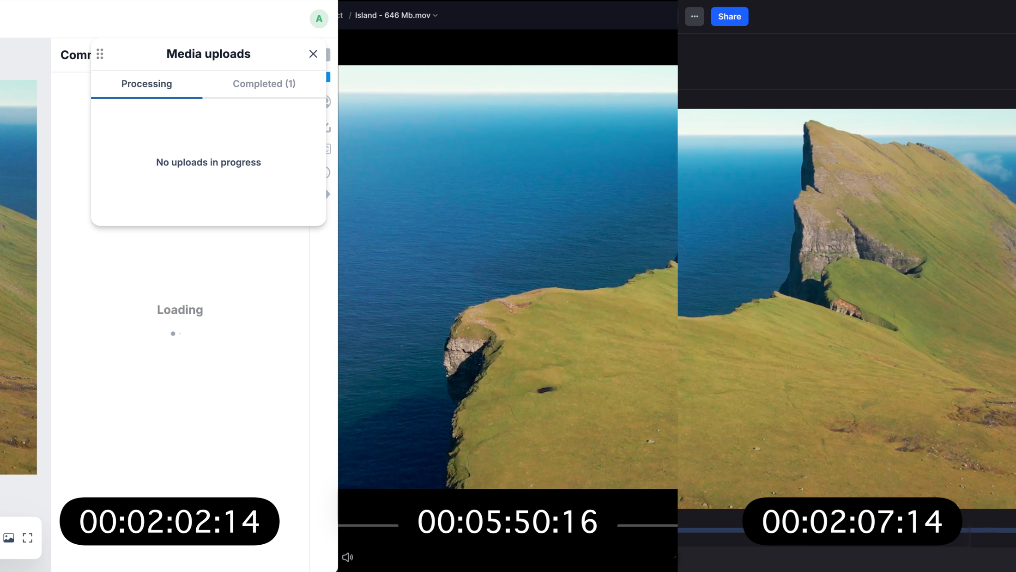
Task: Switch to the Processing tab
Action: [146, 84]
